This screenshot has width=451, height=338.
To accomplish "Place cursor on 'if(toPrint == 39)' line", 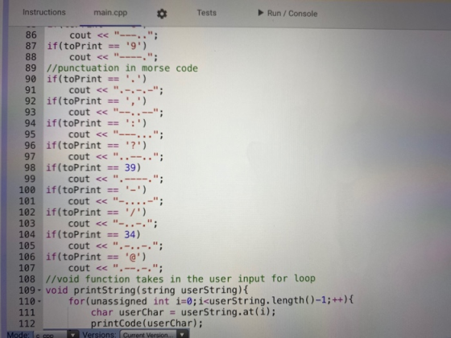I will (93, 167).
